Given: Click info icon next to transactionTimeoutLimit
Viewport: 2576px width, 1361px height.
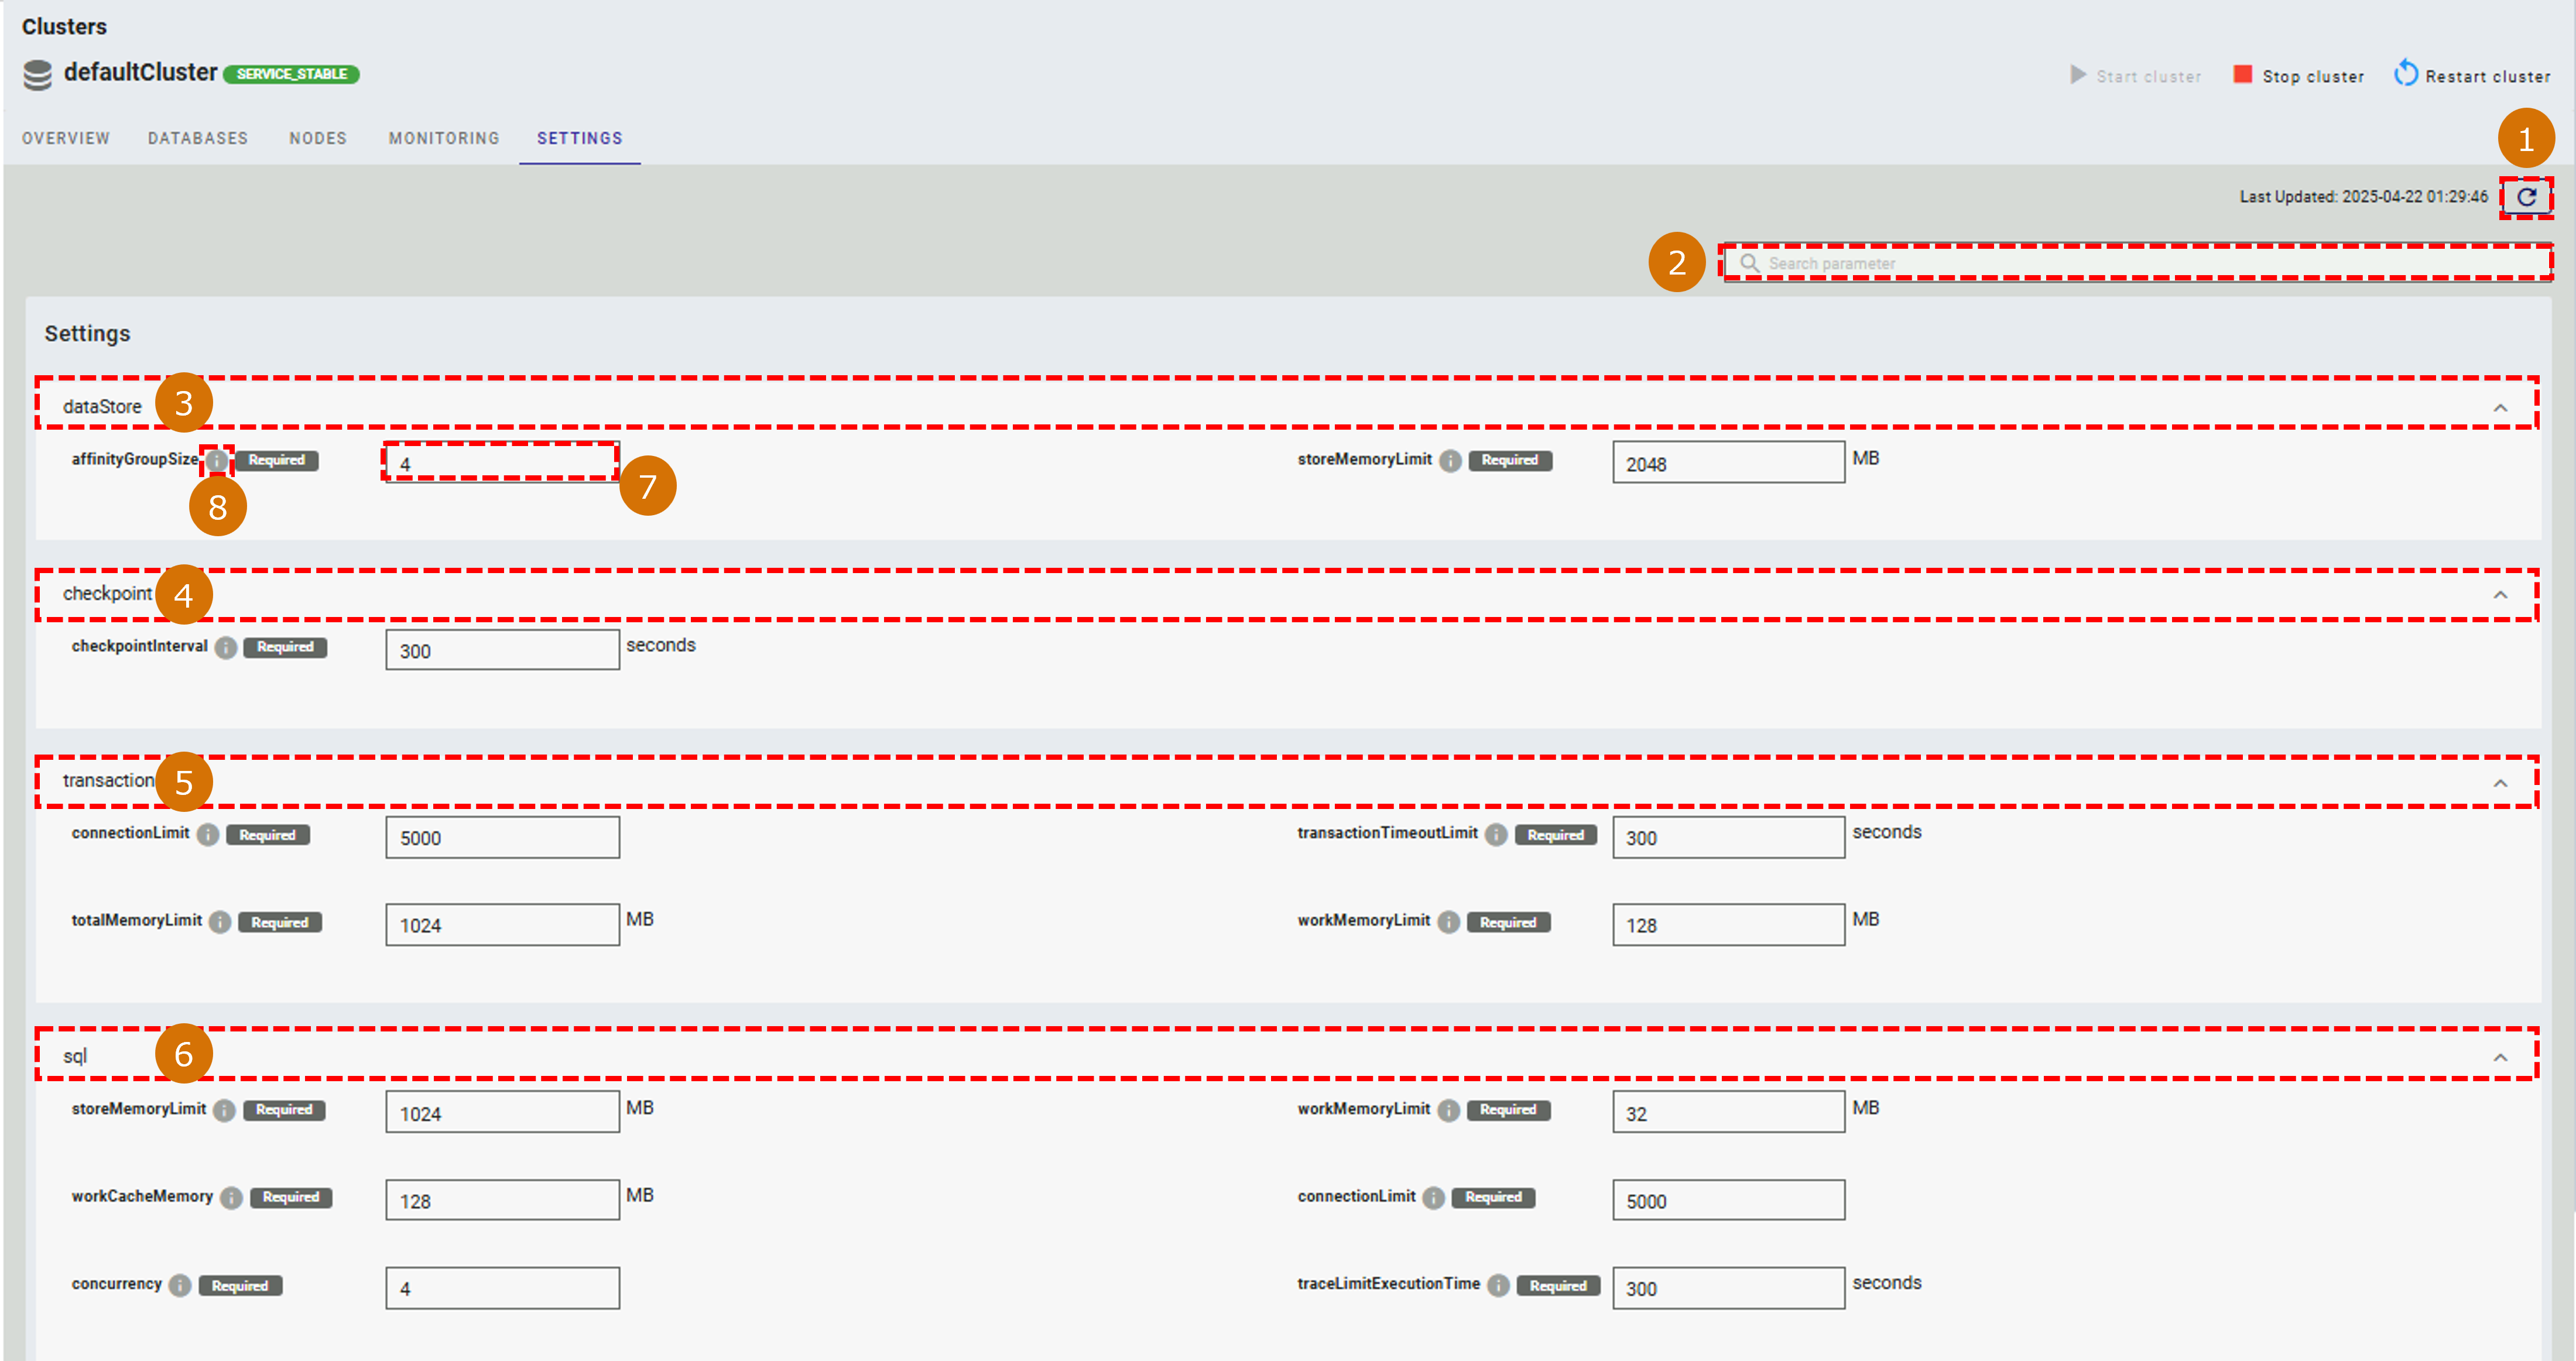Looking at the screenshot, I should pos(1496,835).
